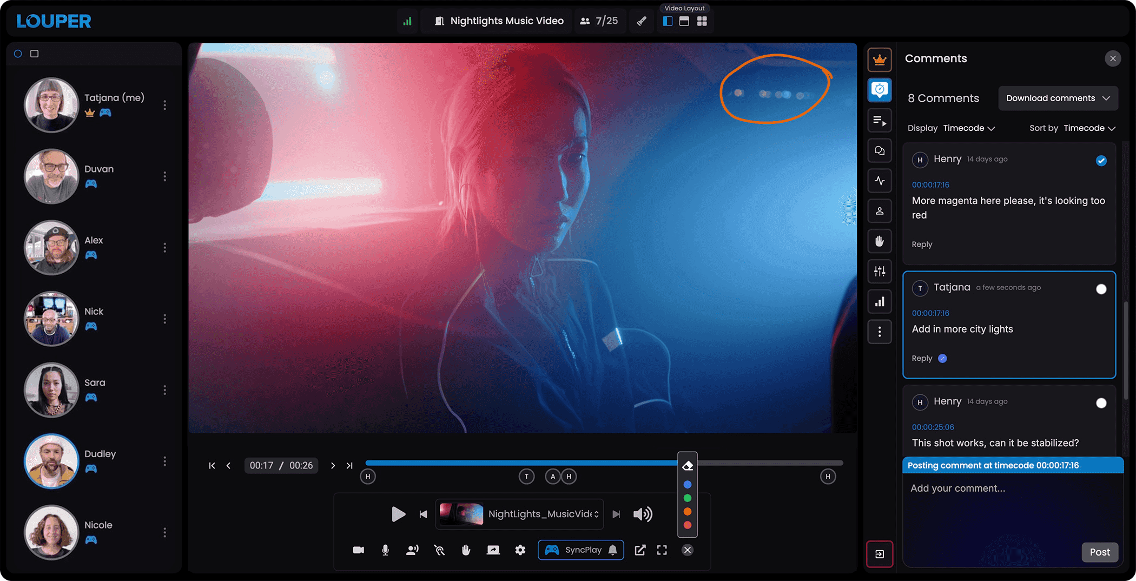The width and height of the screenshot is (1136, 581).
Task: Expand the Download comments dropdown
Action: 1058,98
